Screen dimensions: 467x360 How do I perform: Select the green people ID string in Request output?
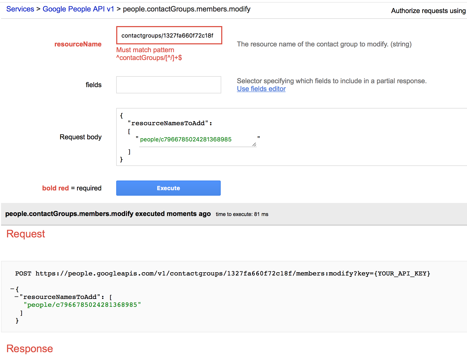click(82, 305)
